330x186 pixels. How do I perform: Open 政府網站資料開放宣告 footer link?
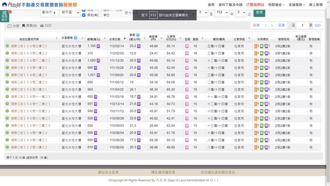click(218, 172)
